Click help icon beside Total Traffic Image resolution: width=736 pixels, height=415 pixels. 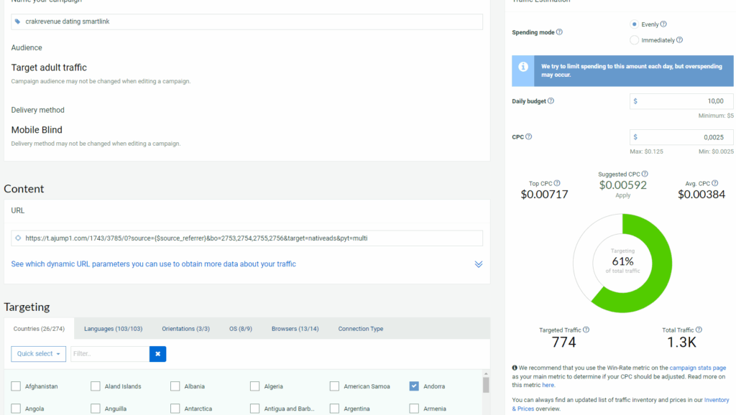[x=699, y=330]
